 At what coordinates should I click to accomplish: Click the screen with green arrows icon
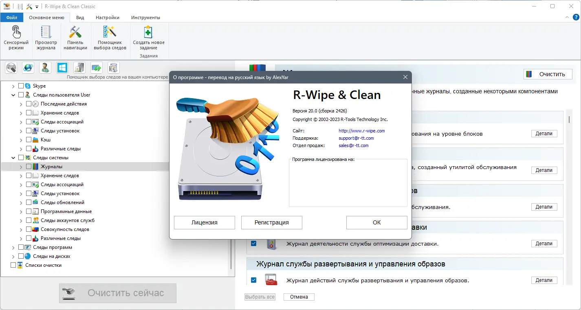(97, 68)
